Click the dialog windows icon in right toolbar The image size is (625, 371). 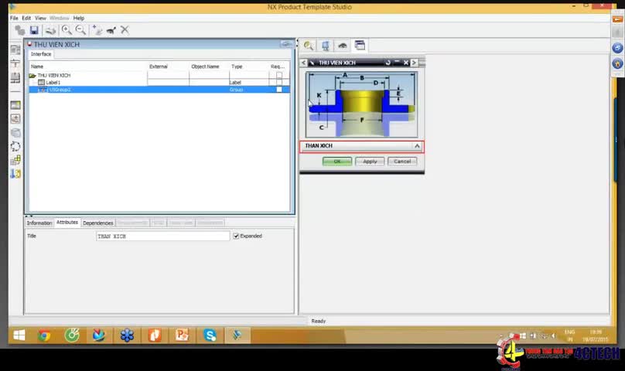click(x=360, y=46)
